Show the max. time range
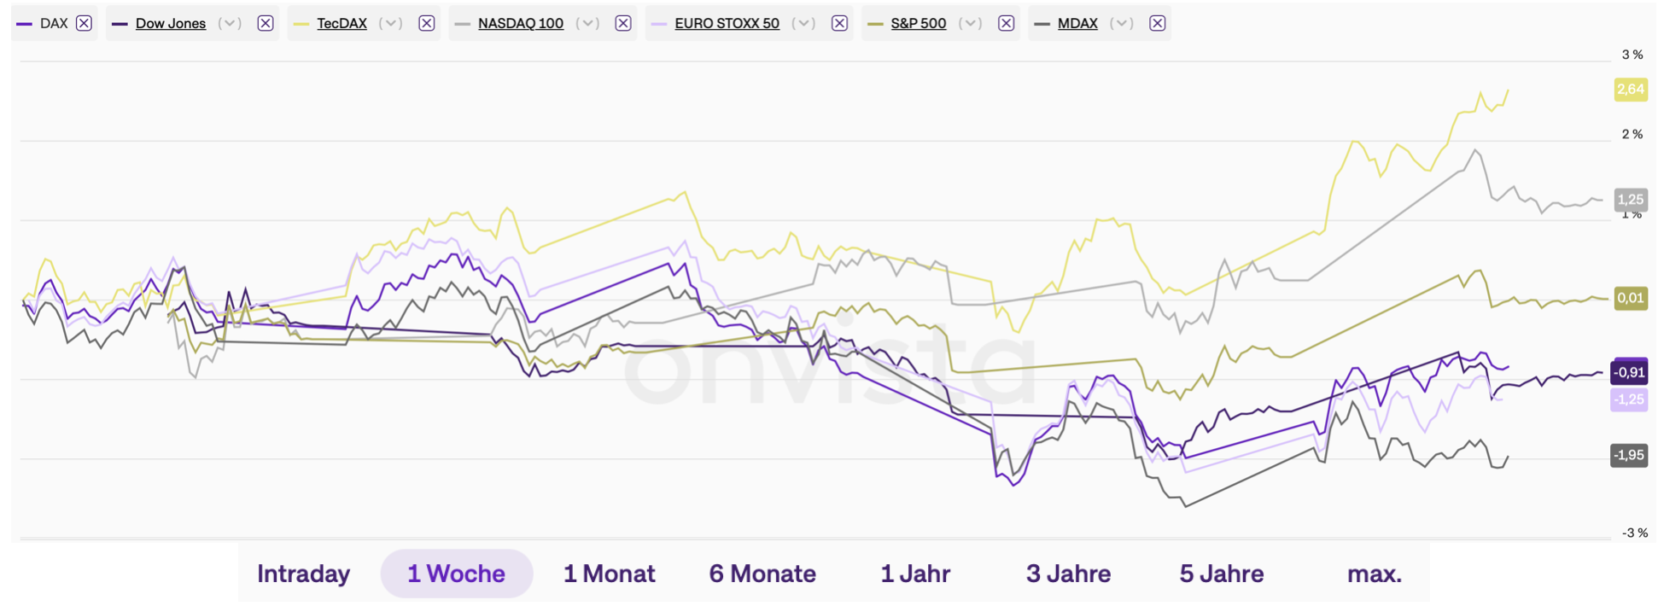The image size is (1658, 606). (x=1375, y=574)
